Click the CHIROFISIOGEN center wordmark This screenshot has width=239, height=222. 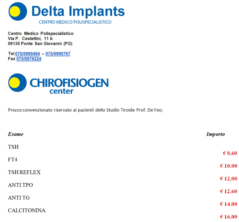pyautogui.click(x=69, y=86)
